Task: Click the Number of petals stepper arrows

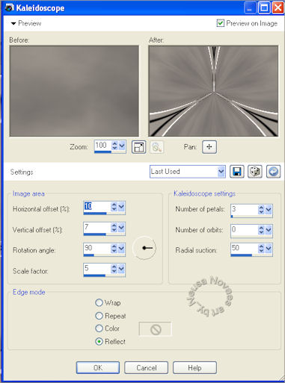Action: point(261,210)
